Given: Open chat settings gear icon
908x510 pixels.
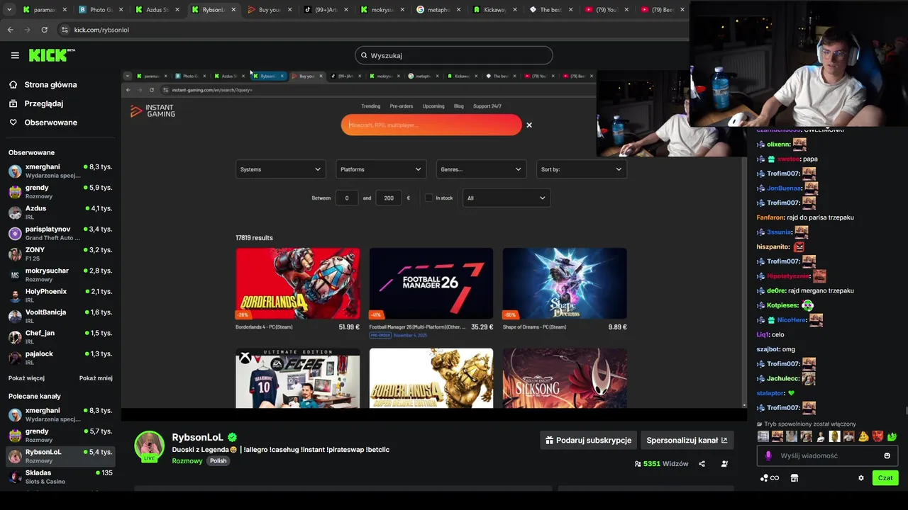Looking at the screenshot, I should (x=861, y=478).
